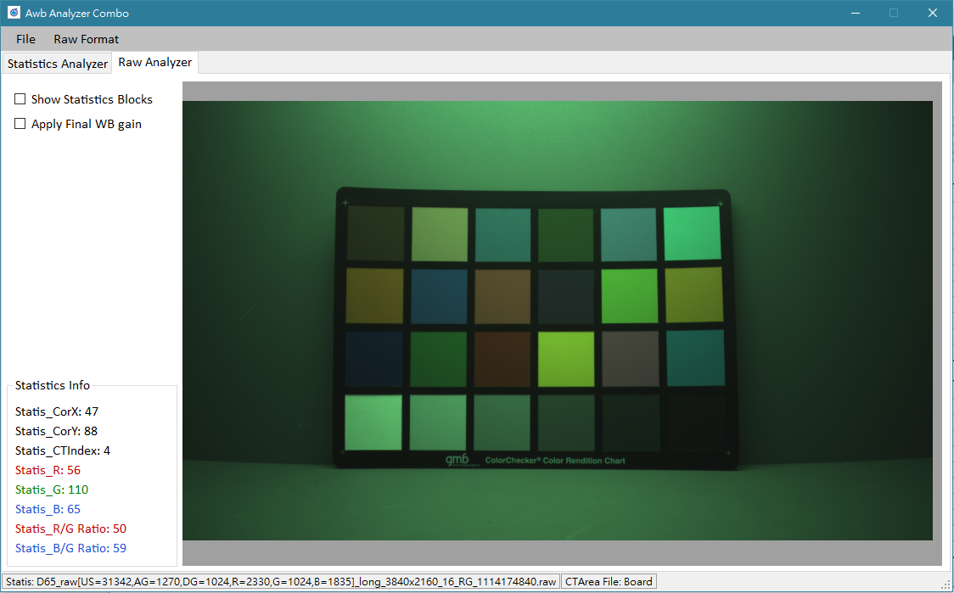Click the bluish-green patch at top-right of chart
954x593 pixels.
click(692, 233)
